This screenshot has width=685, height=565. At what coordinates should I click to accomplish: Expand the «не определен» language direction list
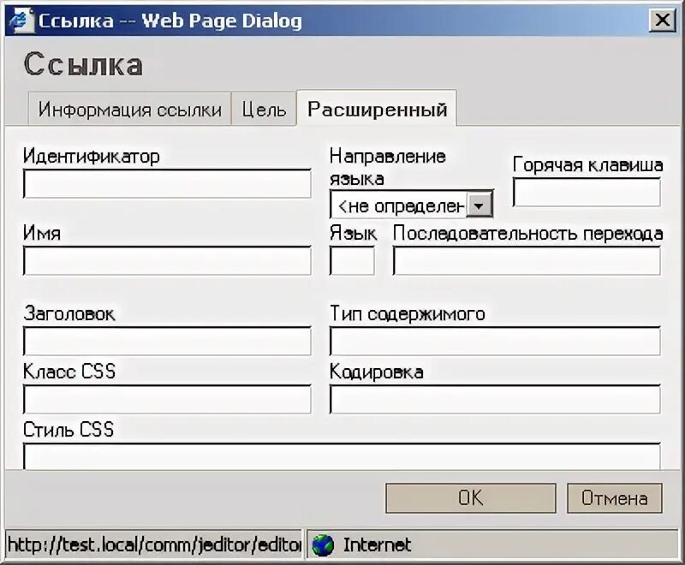tap(480, 204)
